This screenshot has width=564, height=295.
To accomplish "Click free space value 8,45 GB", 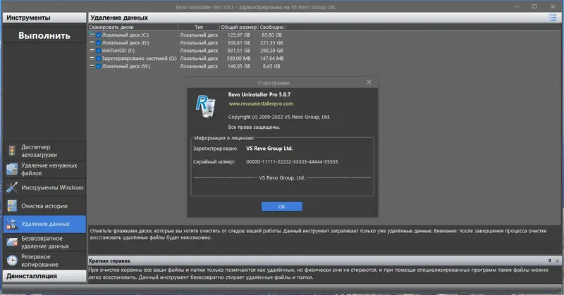I will click(x=271, y=66).
